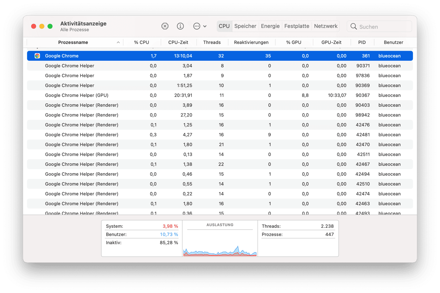Click the Alle Prozesse subtitle

[75, 30]
